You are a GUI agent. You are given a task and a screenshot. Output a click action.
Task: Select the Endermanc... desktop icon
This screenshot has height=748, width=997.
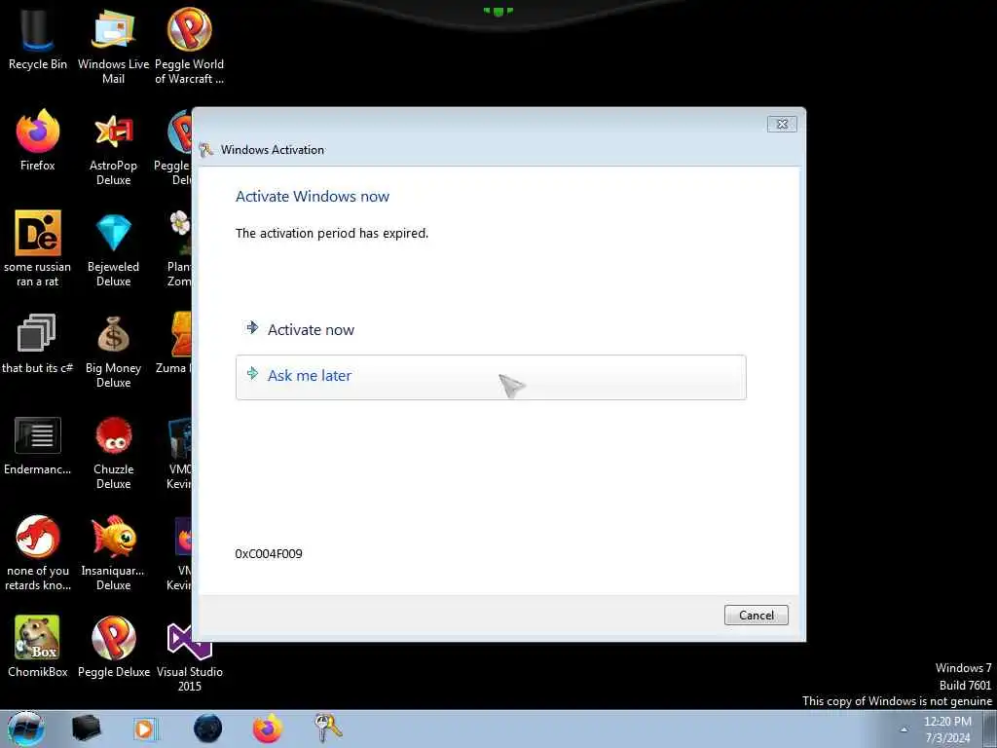point(38,445)
